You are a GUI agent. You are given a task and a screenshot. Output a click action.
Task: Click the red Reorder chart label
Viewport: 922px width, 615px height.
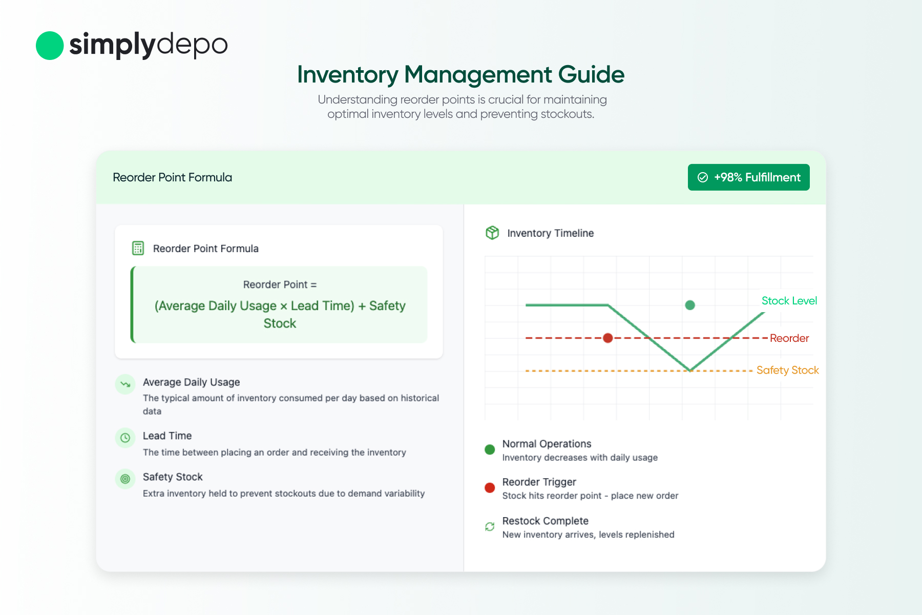(789, 338)
